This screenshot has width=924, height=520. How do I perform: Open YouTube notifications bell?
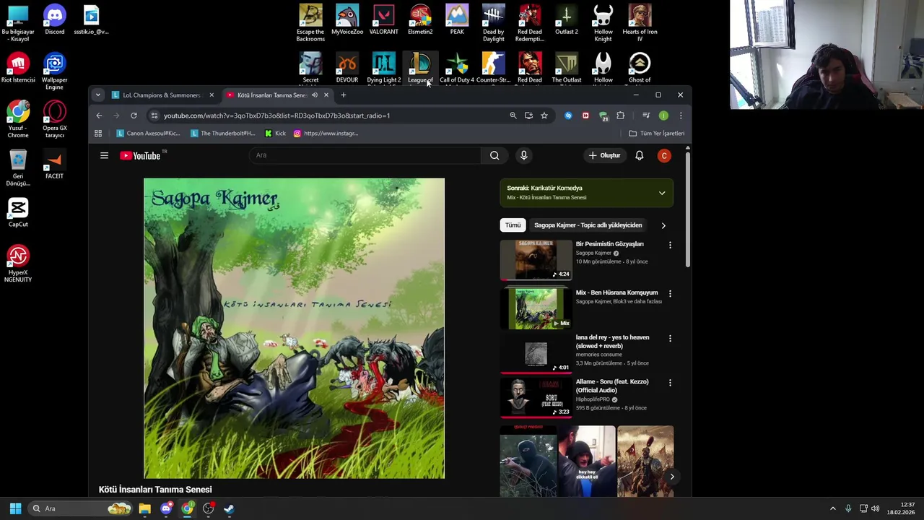[639, 155]
